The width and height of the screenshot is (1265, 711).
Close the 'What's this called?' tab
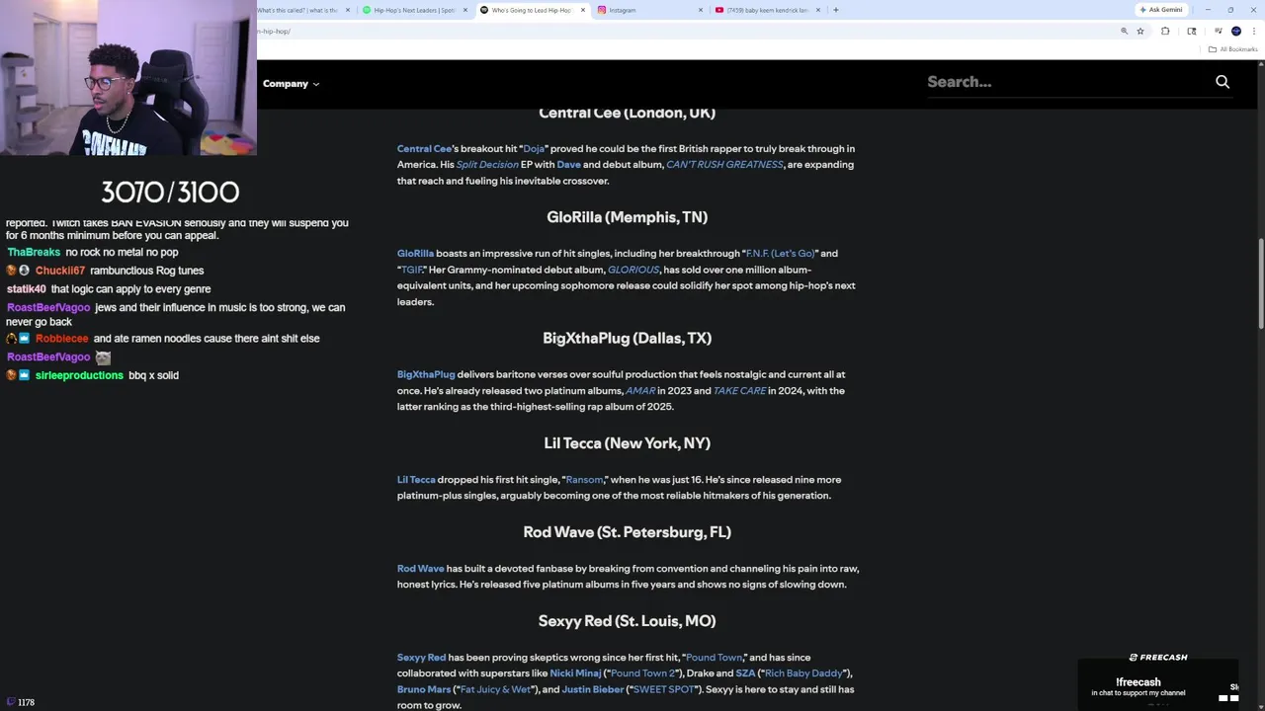(348, 10)
